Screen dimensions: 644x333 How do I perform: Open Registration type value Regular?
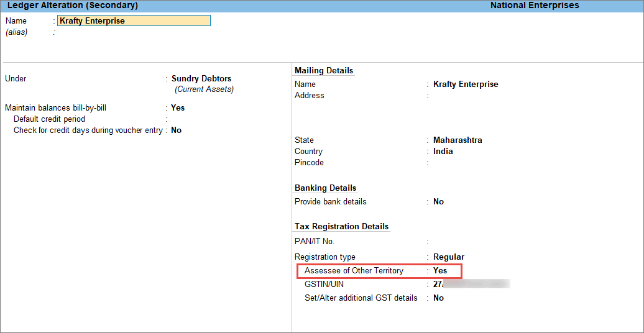click(x=449, y=257)
